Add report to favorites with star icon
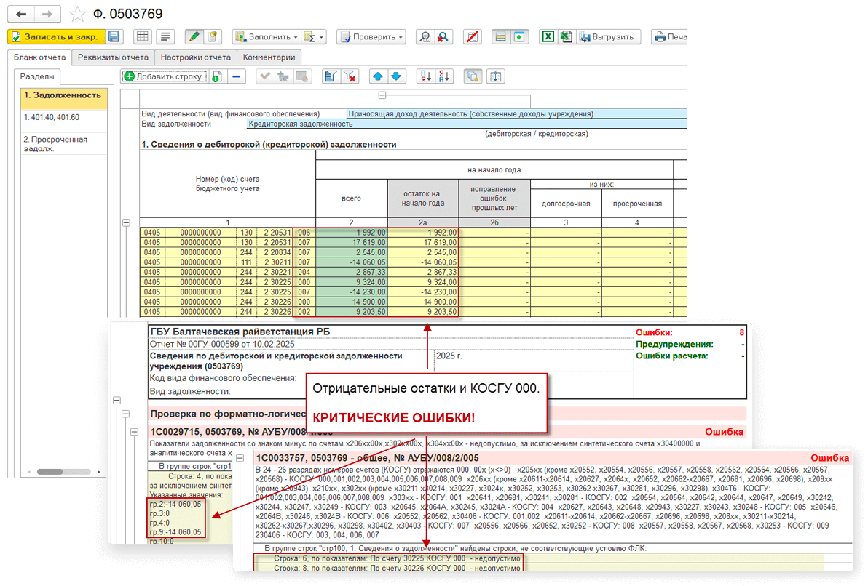868x586 pixels. 76,15
